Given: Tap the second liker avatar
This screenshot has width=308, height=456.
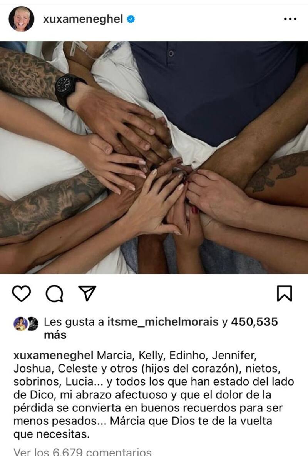Looking at the screenshot, I should [x=33, y=324].
